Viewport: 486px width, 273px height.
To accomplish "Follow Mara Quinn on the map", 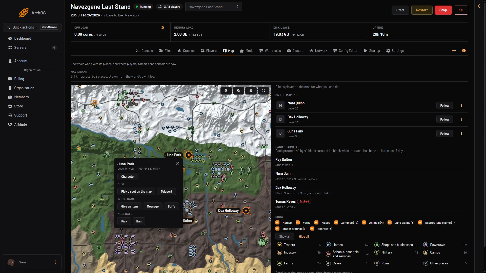I will (x=444, y=105).
